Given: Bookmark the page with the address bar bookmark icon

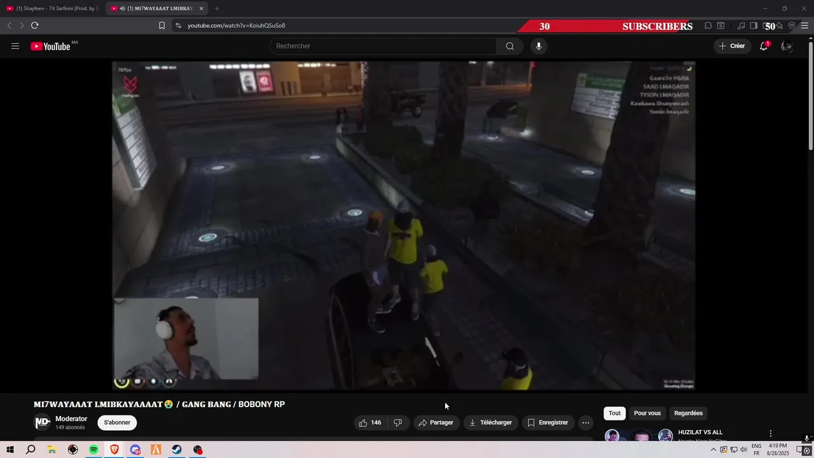Looking at the screenshot, I should tap(162, 25).
